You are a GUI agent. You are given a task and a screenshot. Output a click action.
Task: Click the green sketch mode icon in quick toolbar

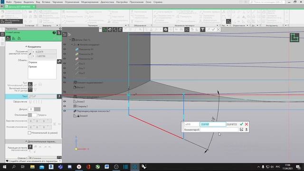click(x=104, y=29)
